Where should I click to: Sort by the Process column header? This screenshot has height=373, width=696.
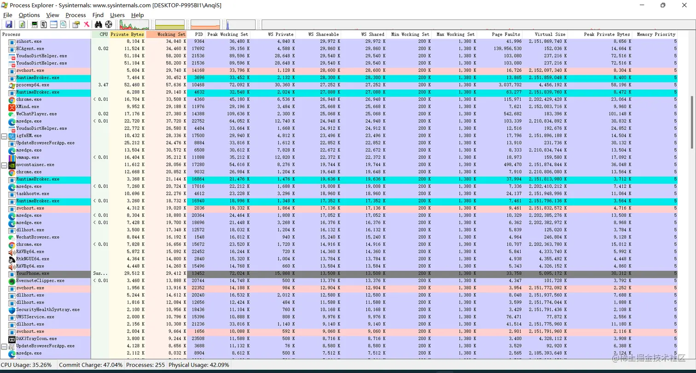point(46,35)
